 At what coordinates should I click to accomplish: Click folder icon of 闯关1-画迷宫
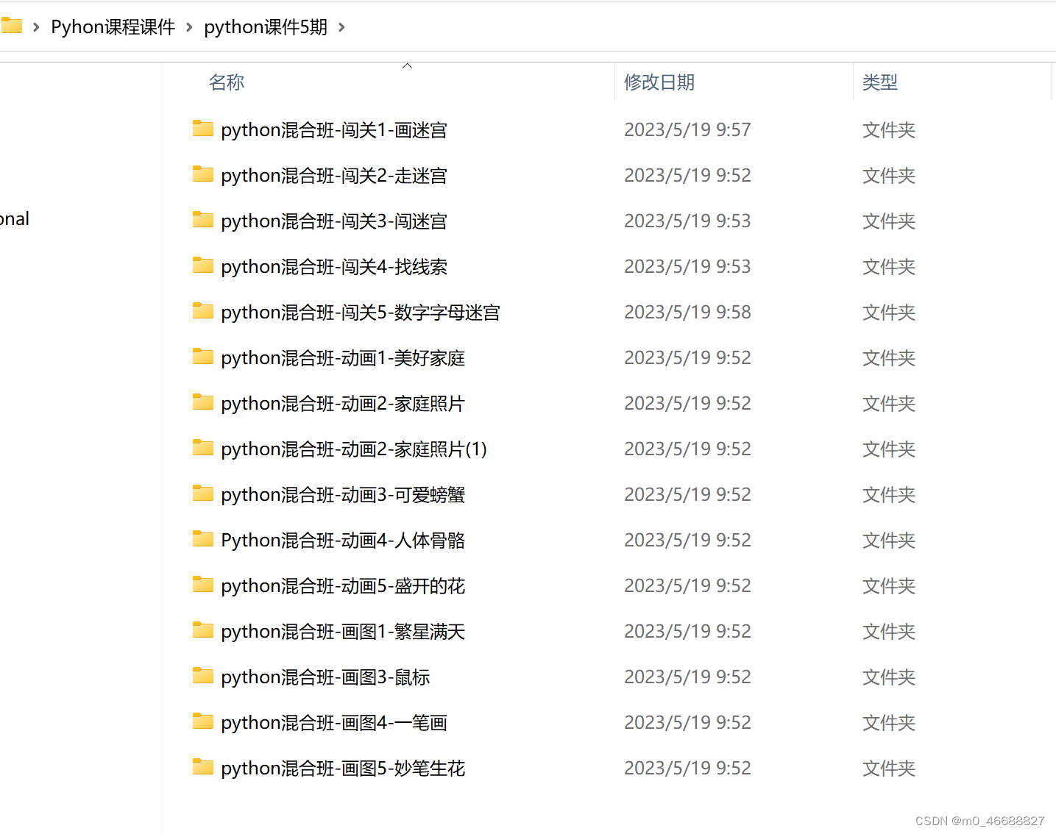(203, 129)
